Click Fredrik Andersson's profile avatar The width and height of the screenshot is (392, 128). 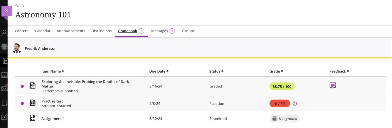coord(17,48)
